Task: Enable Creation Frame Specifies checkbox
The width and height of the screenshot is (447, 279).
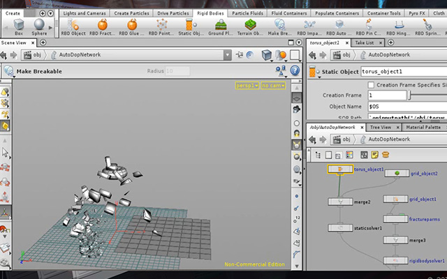Action: [x=371, y=85]
